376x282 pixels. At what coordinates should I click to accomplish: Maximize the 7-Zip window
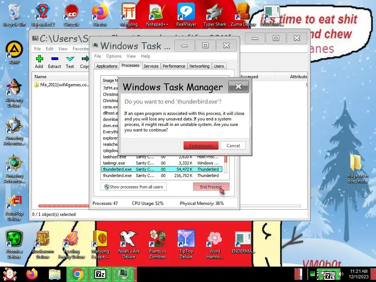pos(276,38)
